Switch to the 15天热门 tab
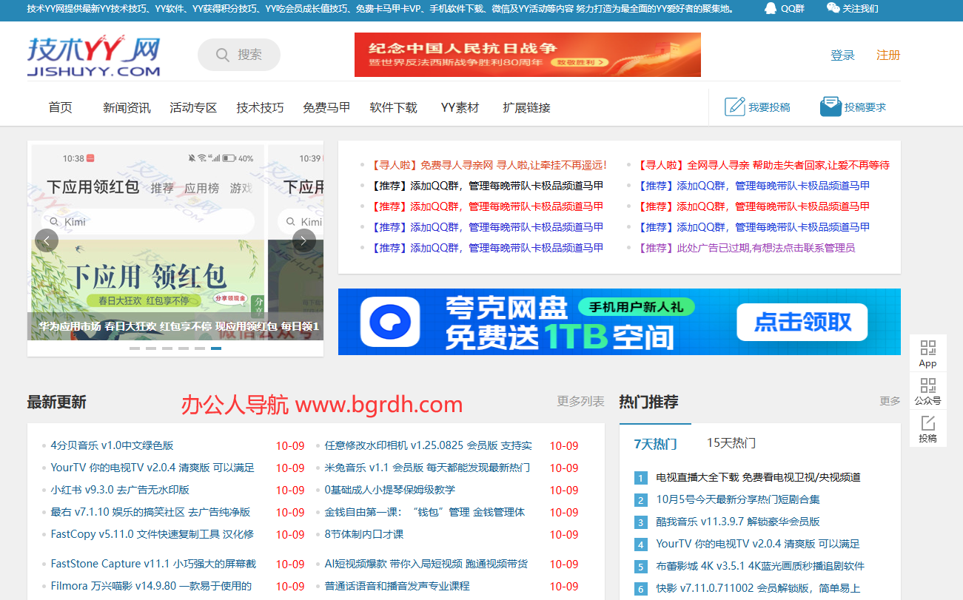Viewport: 963px width, 600px height. point(731,443)
